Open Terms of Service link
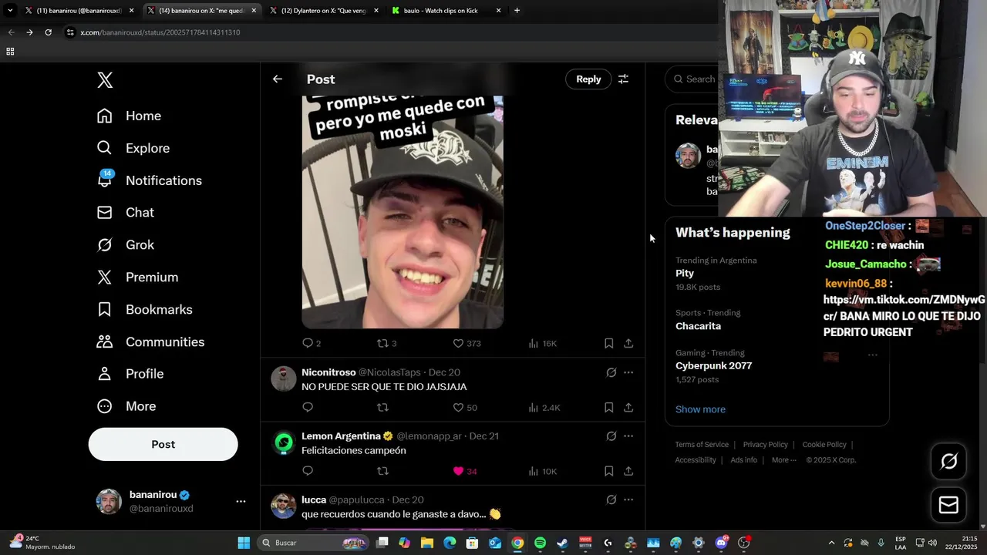This screenshot has height=555, width=987. [x=702, y=445]
